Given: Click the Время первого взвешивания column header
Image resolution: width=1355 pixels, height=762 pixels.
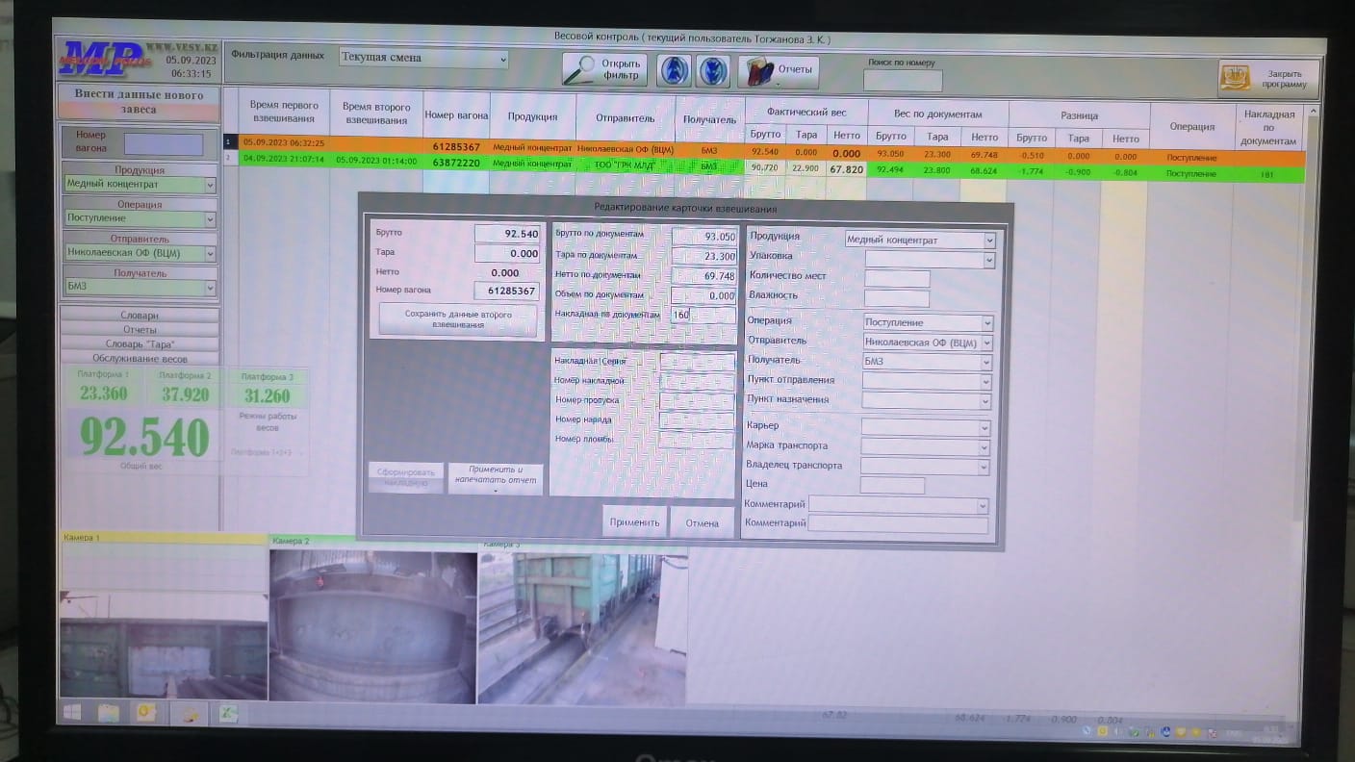Looking at the screenshot, I should pos(284,112).
